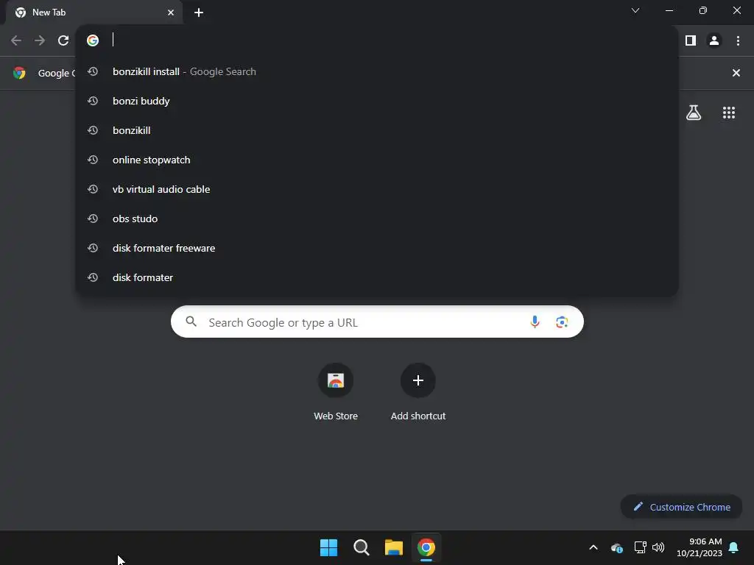Choose the 'bonzi buddy' suggestion
Image resolution: width=754 pixels, height=565 pixels.
pos(377,101)
